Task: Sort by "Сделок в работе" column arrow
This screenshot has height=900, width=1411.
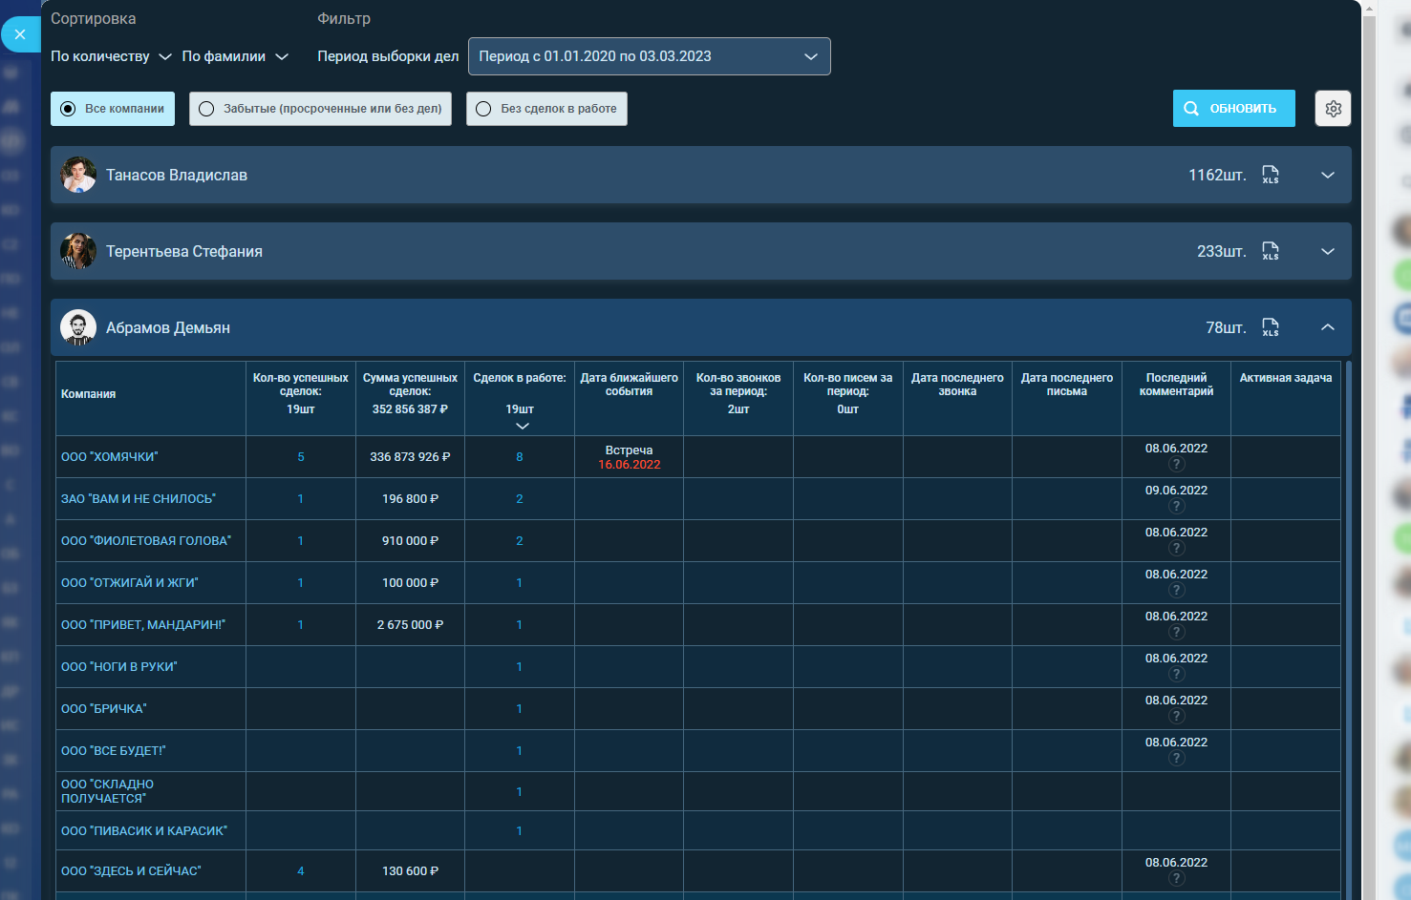Action: pyautogui.click(x=522, y=426)
